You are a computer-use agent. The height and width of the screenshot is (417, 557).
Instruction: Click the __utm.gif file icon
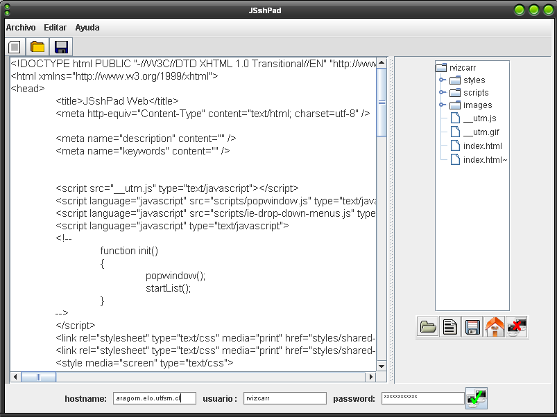pyautogui.click(x=455, y=132)
